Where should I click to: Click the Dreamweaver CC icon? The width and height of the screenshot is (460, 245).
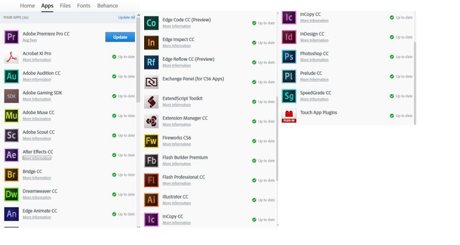(x=11, y=194)
